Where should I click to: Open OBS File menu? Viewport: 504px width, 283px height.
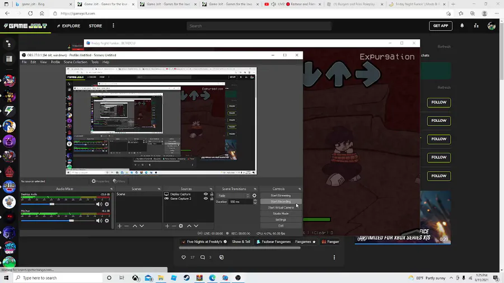point(24,62)
